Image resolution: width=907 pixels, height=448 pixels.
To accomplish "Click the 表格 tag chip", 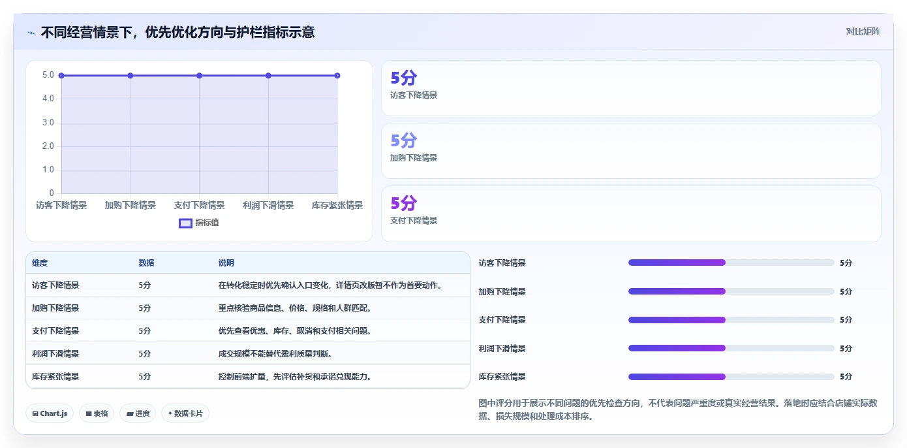I will pos(97,413).
